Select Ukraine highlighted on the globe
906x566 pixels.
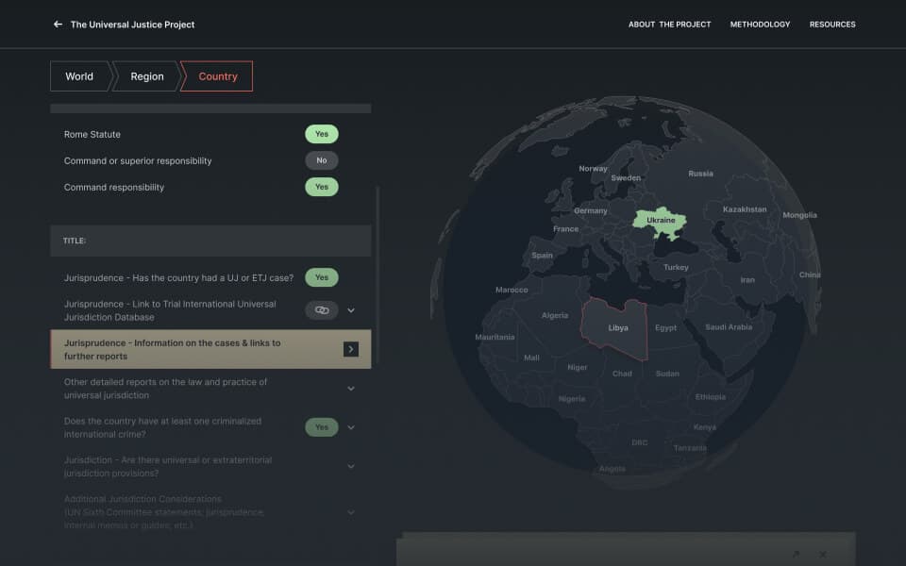tap(661, 221)
